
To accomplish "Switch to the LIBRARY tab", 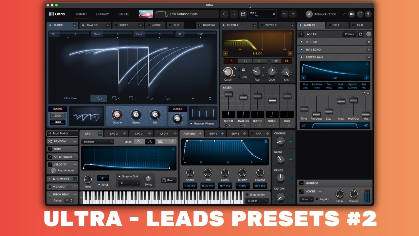I will pyautogui.click(x=102, y=14).
